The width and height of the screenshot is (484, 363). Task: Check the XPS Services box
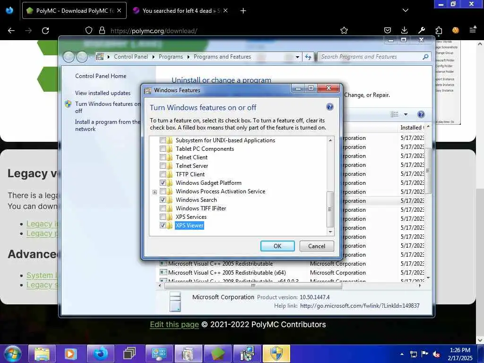tap(163, 216)
